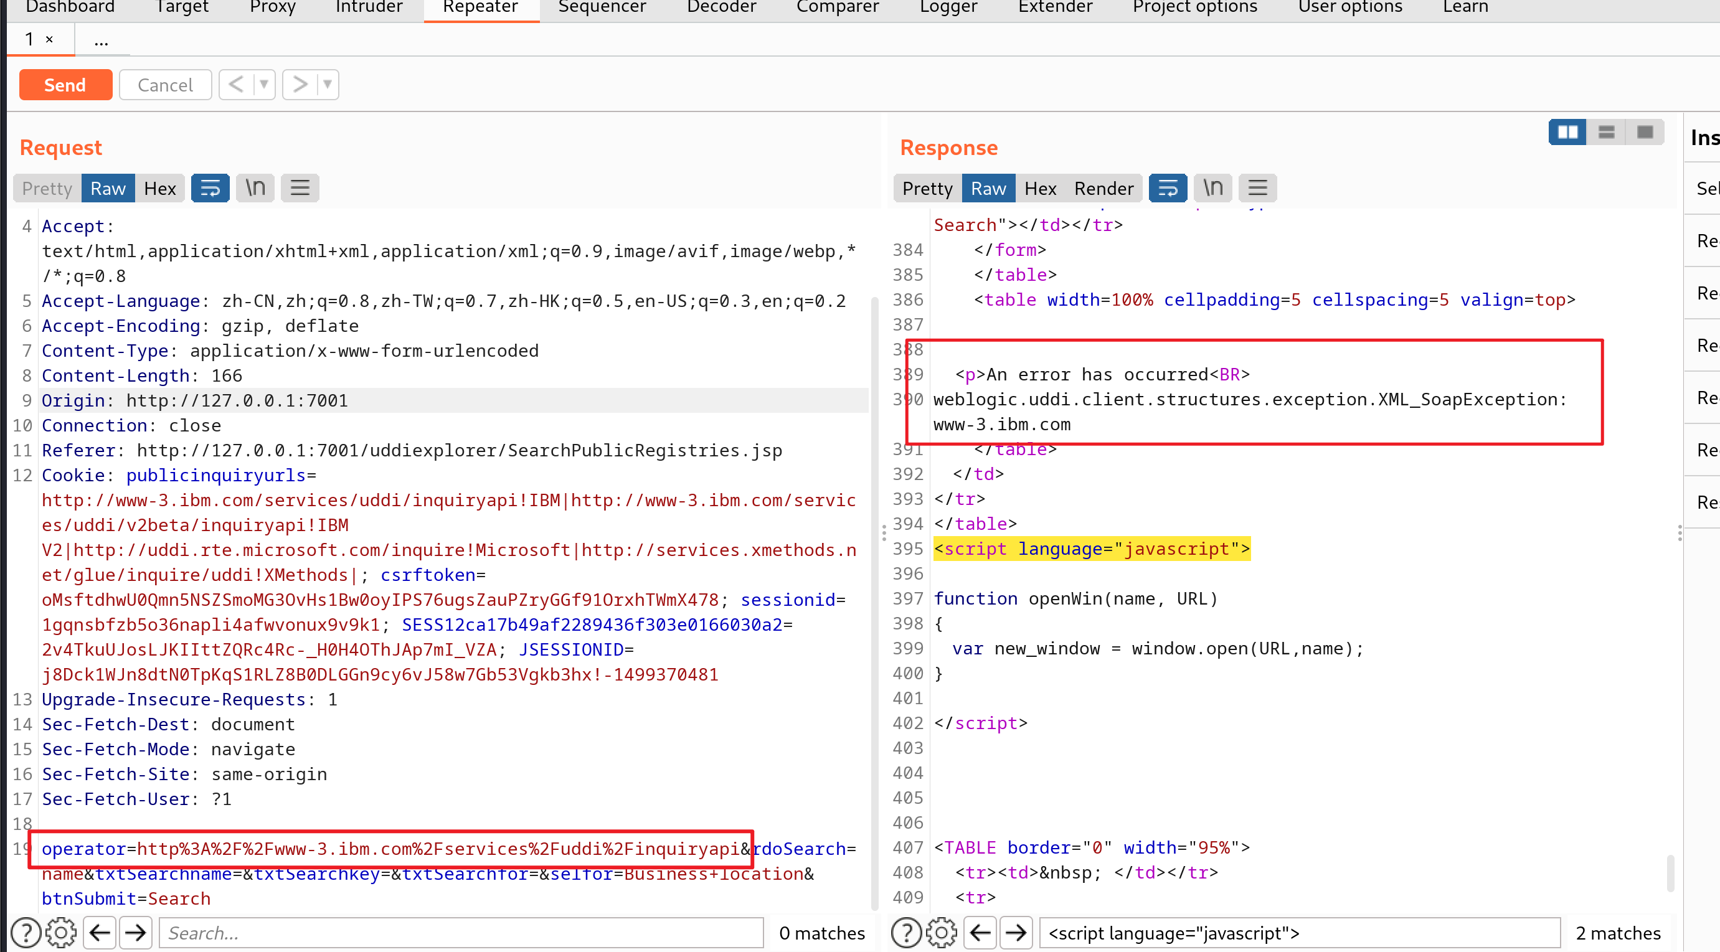1720x952 pixels.
Task: Switch Response view to Pretty
Action: (927, 188)
